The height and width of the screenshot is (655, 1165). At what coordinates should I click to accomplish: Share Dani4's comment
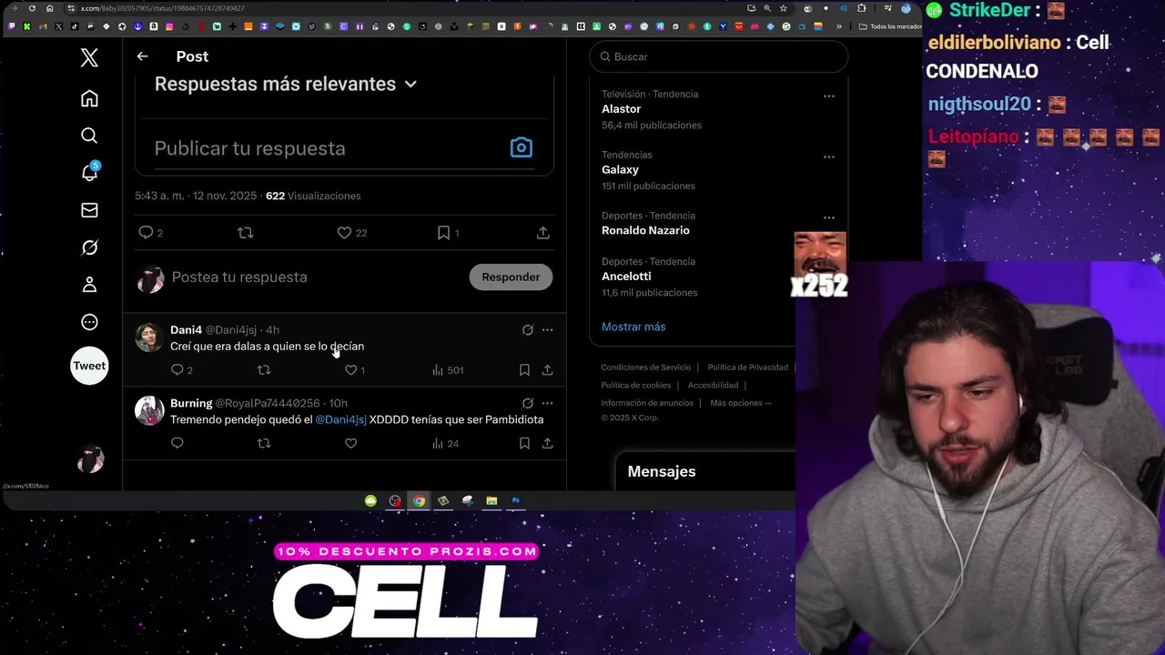pyautogui.click(x=547, y=370)
